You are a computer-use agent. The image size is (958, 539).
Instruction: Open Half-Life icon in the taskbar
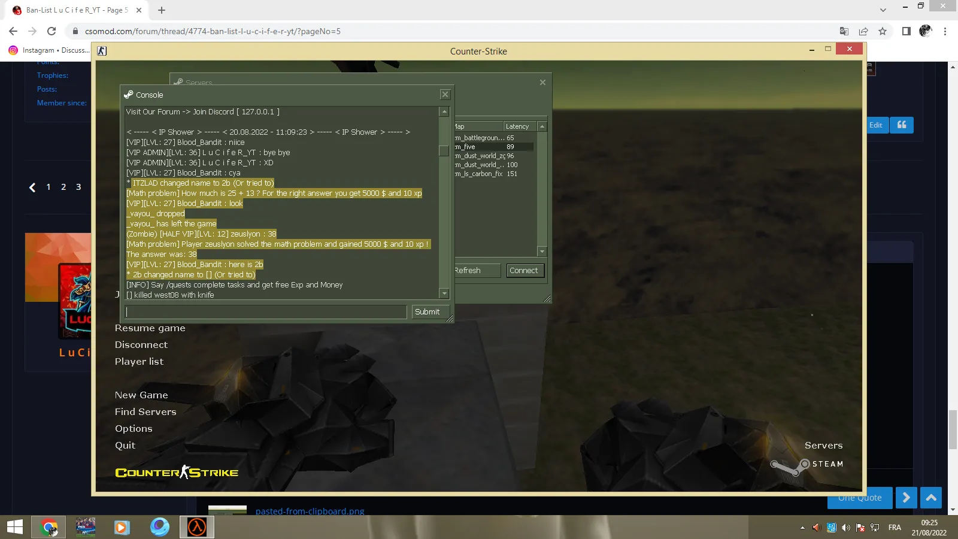click(197, 527)
